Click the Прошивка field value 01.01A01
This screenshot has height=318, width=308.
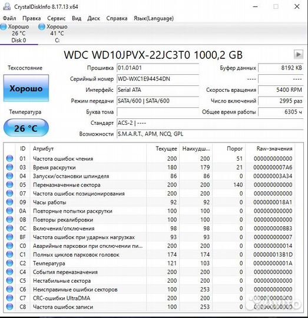(158, 68)
